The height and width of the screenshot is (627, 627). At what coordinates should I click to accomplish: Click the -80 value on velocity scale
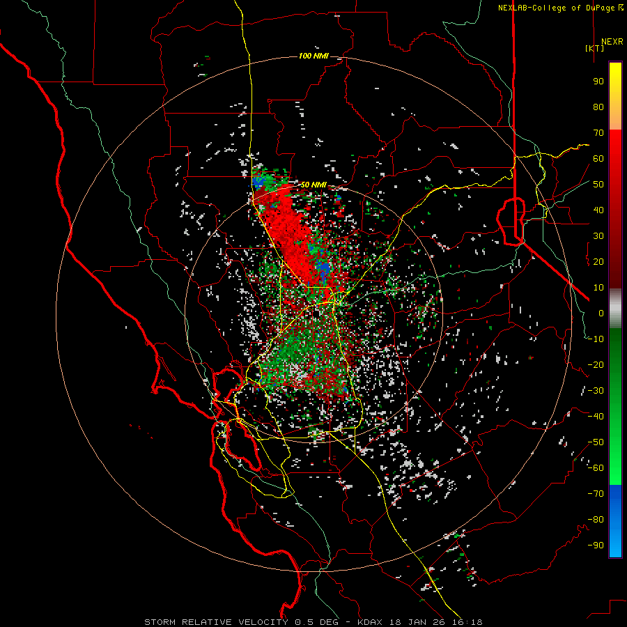(x=596, y=520)
